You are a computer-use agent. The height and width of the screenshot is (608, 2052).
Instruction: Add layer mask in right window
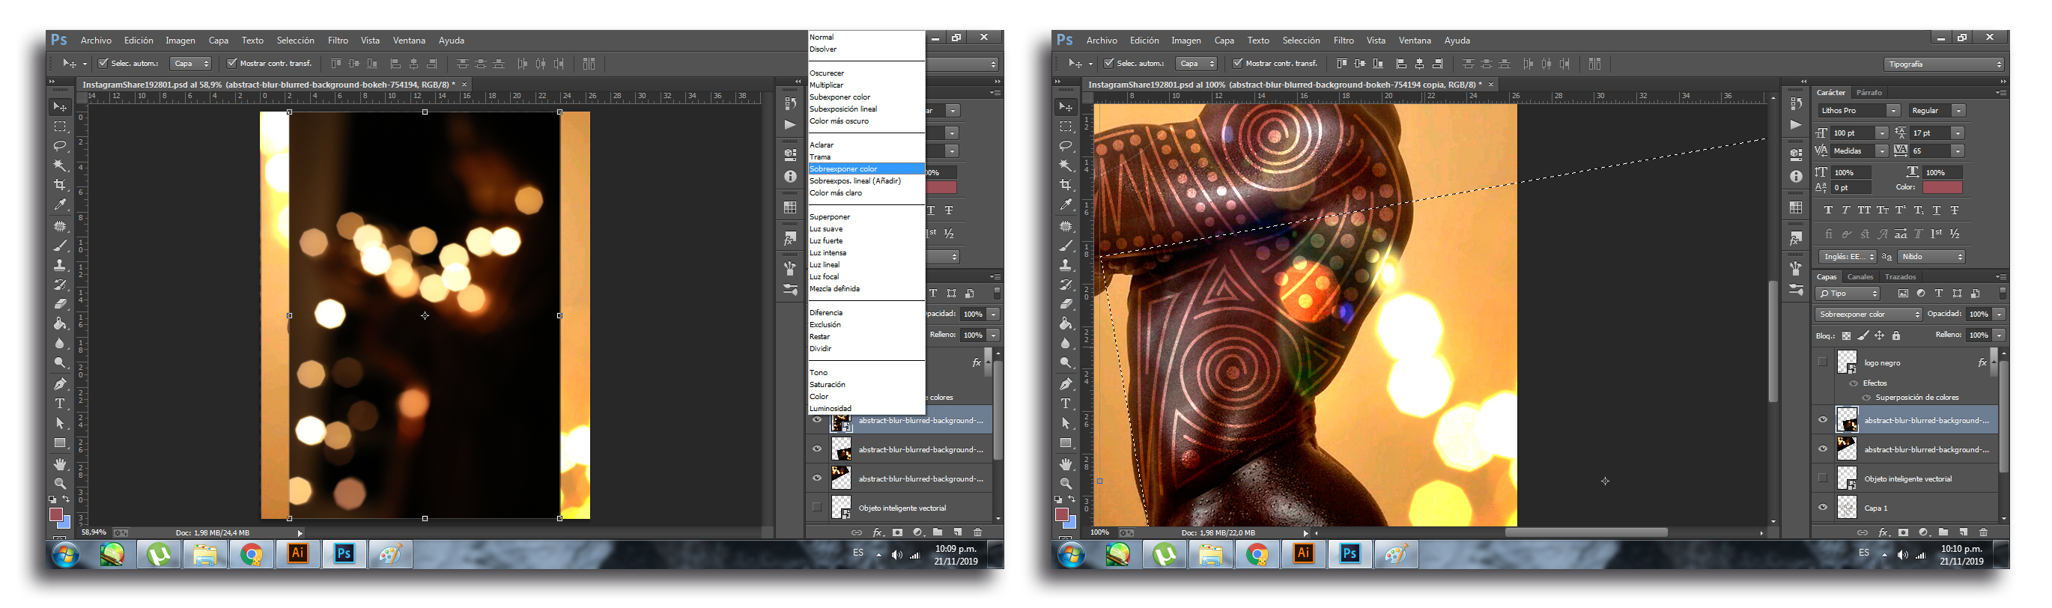(x=1903, y=532)
